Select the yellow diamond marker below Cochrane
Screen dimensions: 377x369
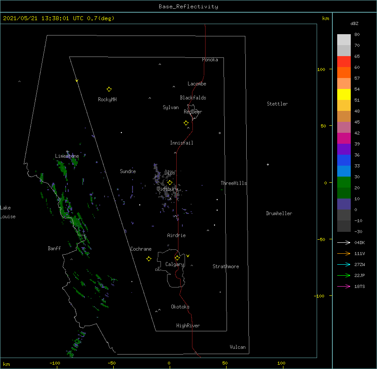click(x=149, y=259)
